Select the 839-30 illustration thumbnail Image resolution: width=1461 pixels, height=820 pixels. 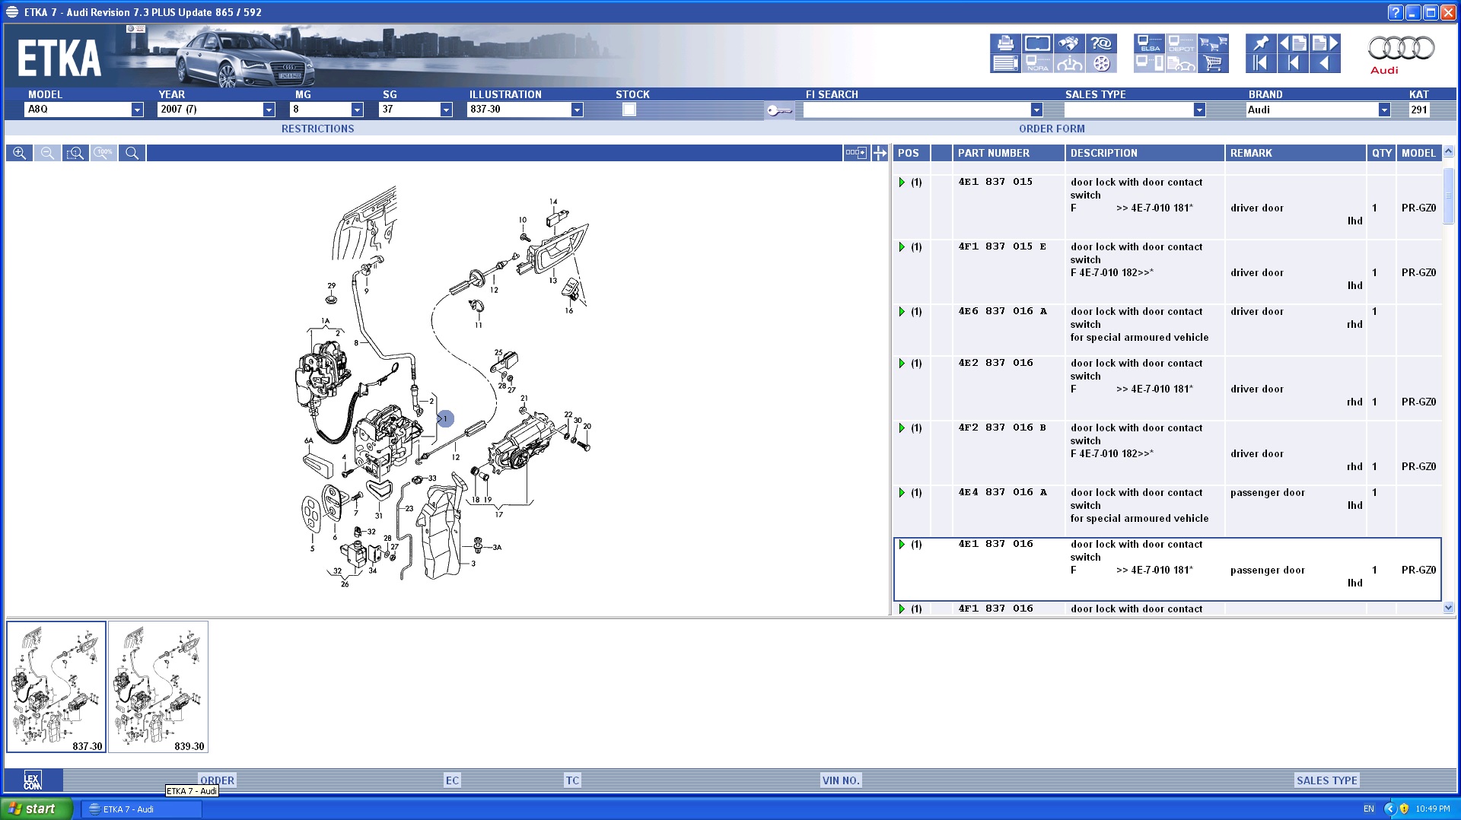pyautogui.click(x=158, y=687)
